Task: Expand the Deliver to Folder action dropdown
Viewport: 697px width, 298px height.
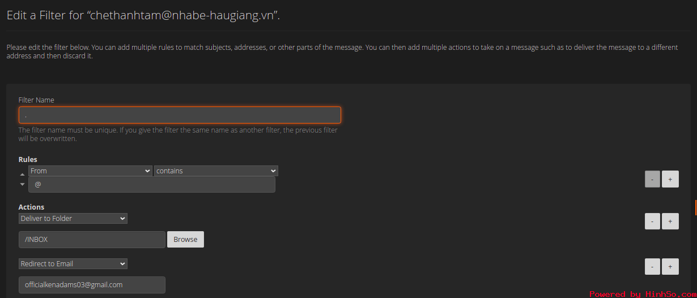Action: [73, 218]
